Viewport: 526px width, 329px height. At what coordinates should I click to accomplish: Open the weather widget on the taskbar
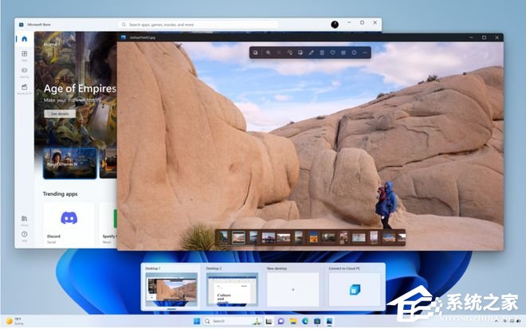pyautogui.click(x=15, y=321)
